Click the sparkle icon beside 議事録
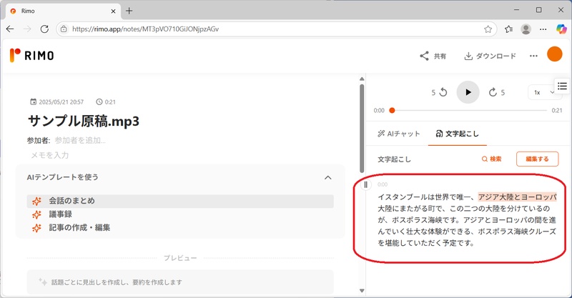 36,214
